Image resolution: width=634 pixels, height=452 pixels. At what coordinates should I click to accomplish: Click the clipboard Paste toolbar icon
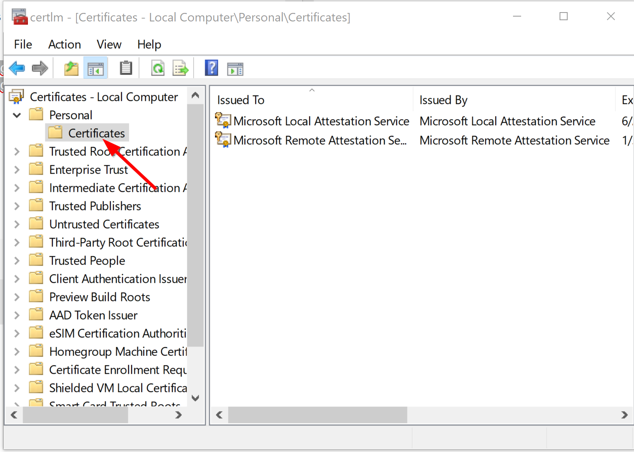[x=126, y=68]
